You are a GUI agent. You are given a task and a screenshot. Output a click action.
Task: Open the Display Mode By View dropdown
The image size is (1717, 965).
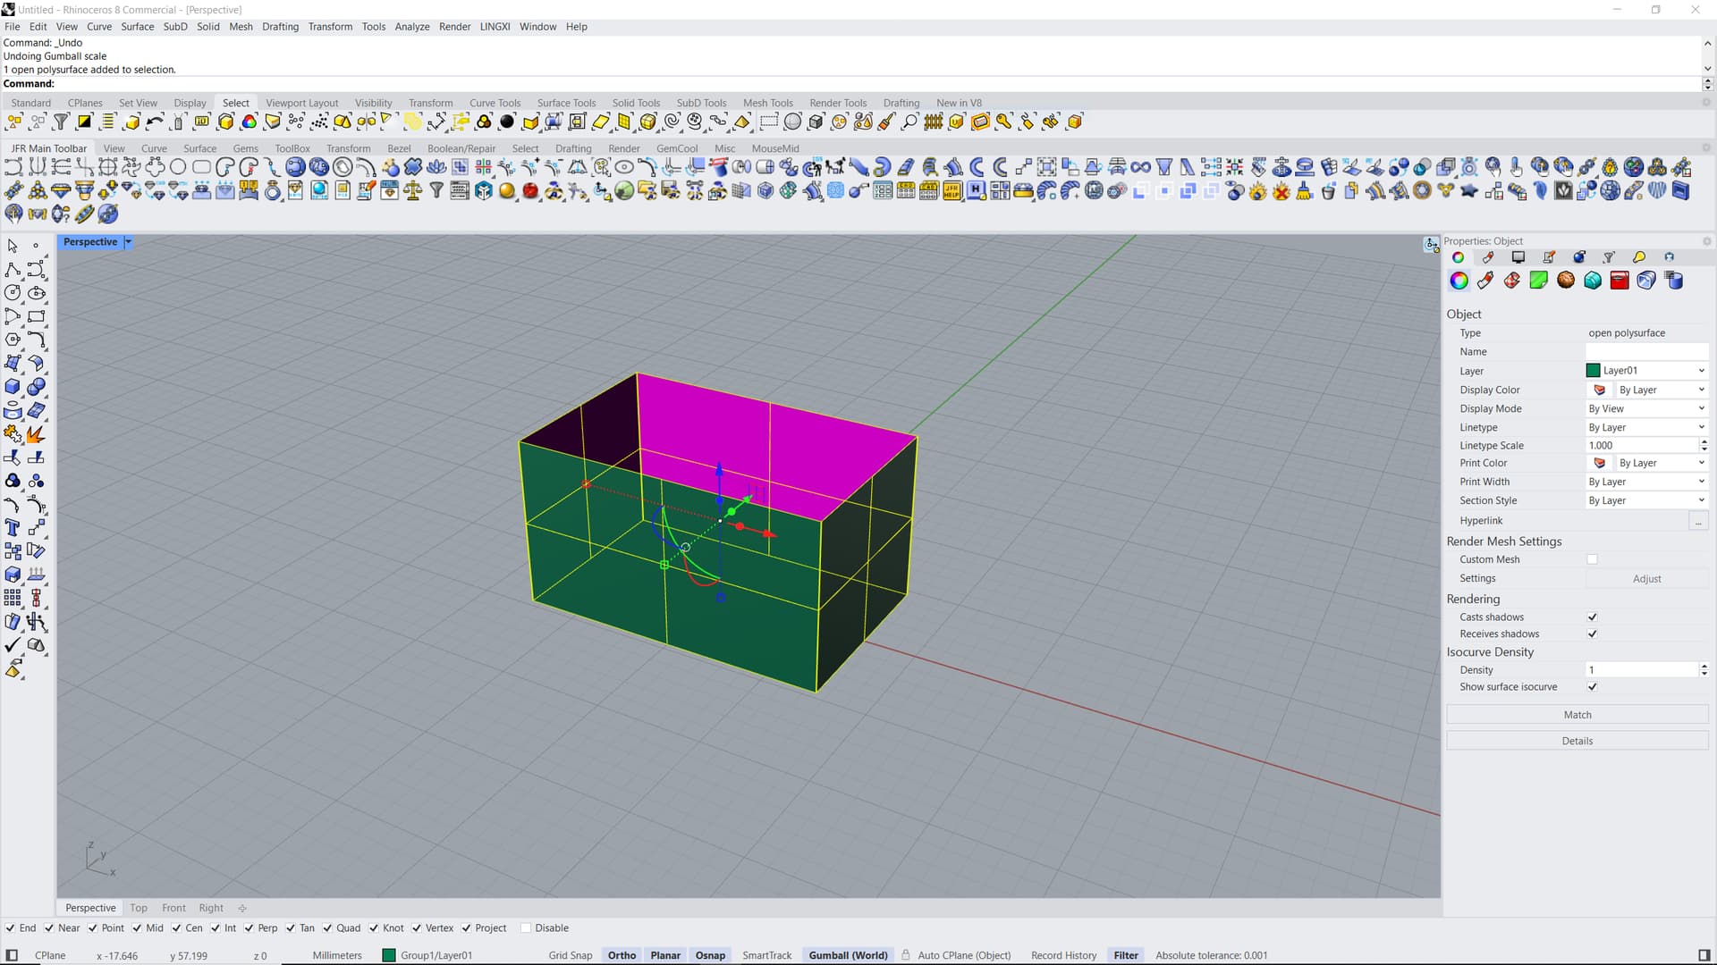click(x=1646, y=408)
